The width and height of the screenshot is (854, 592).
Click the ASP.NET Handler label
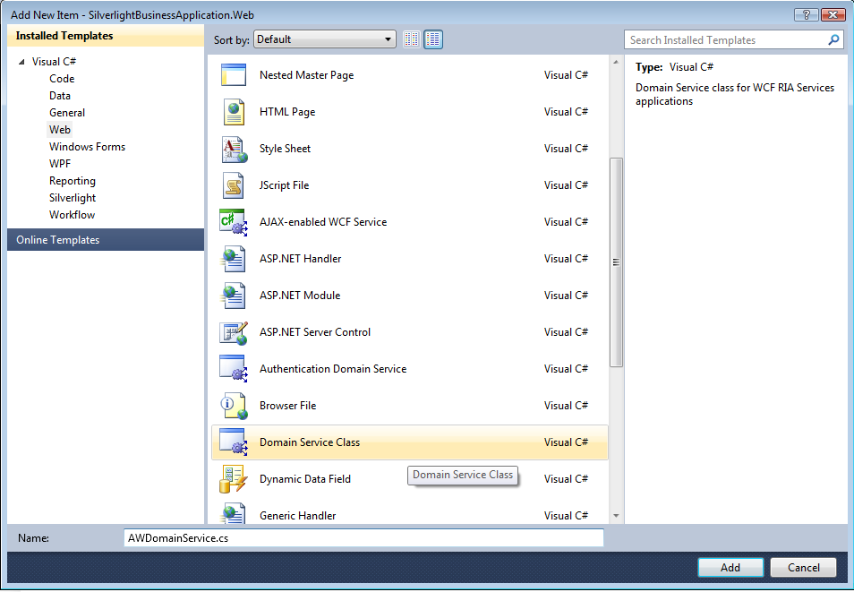[300, 259]
